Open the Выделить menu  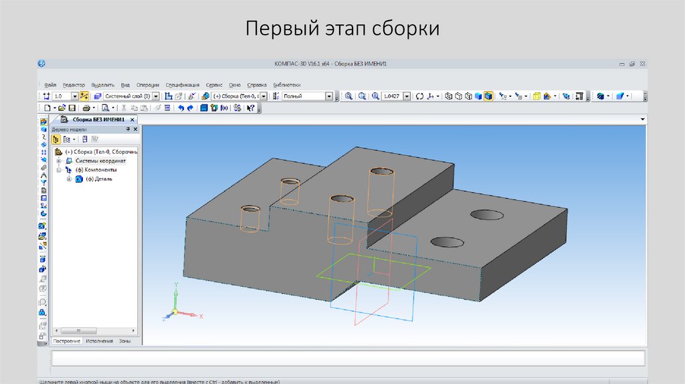[102, 85]
